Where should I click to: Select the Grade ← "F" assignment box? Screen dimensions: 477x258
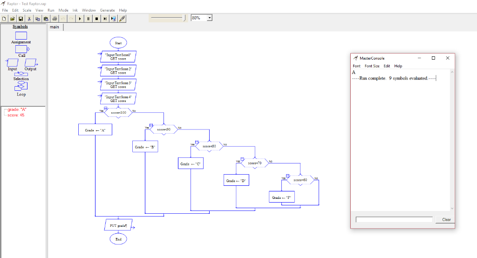click(282, 197)
